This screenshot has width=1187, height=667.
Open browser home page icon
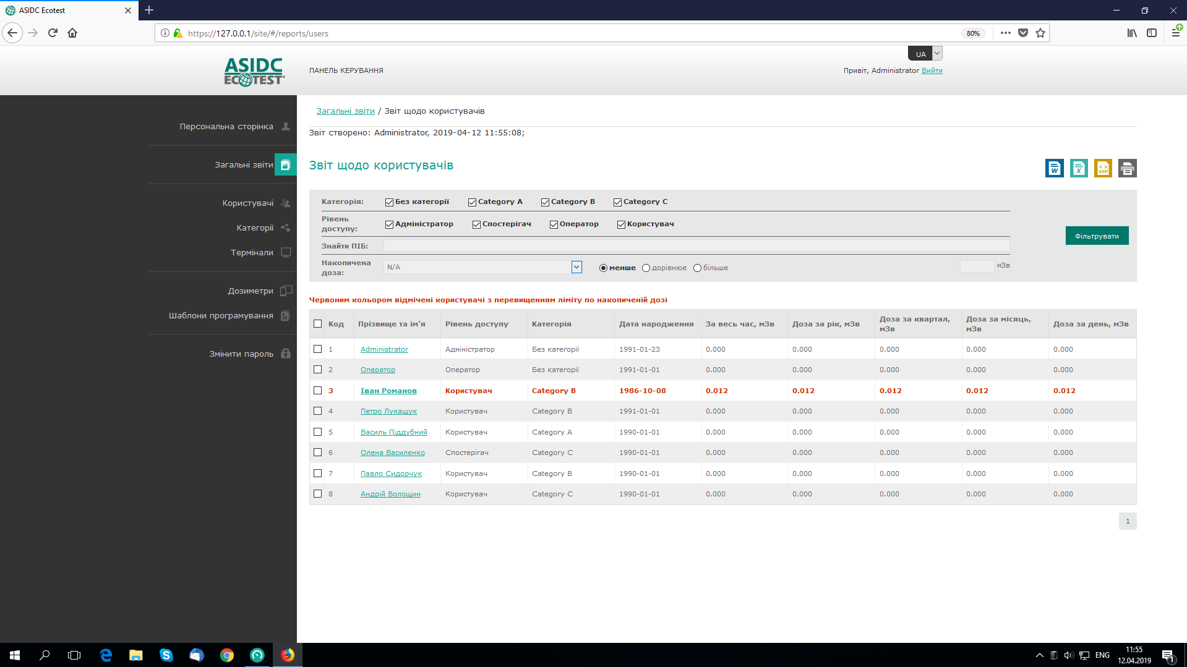pos(72,33)
